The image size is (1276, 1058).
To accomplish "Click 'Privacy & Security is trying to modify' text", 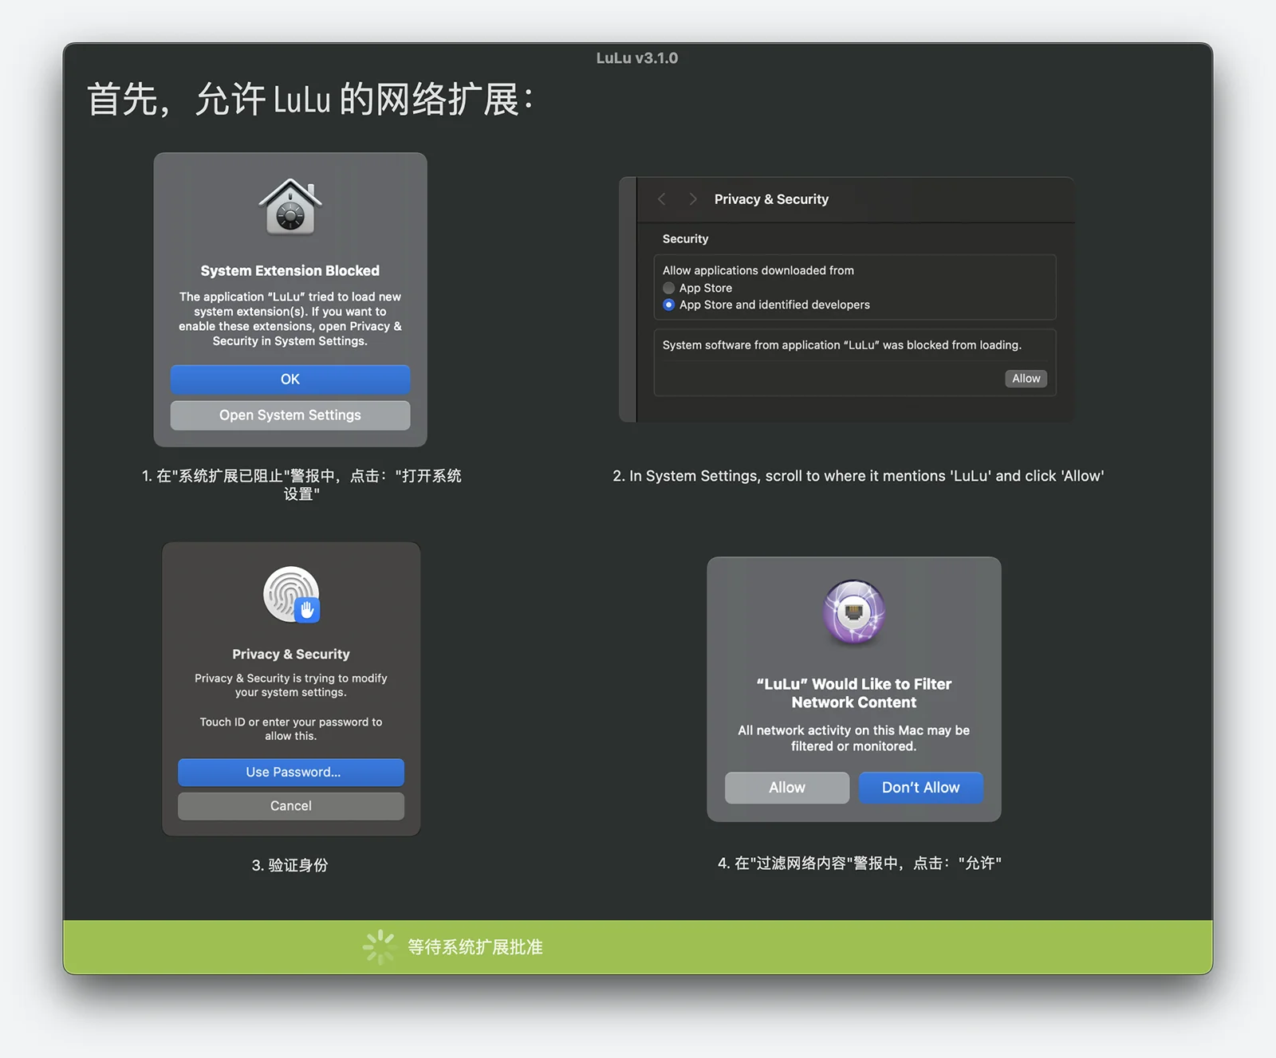I will pos(291,685).
